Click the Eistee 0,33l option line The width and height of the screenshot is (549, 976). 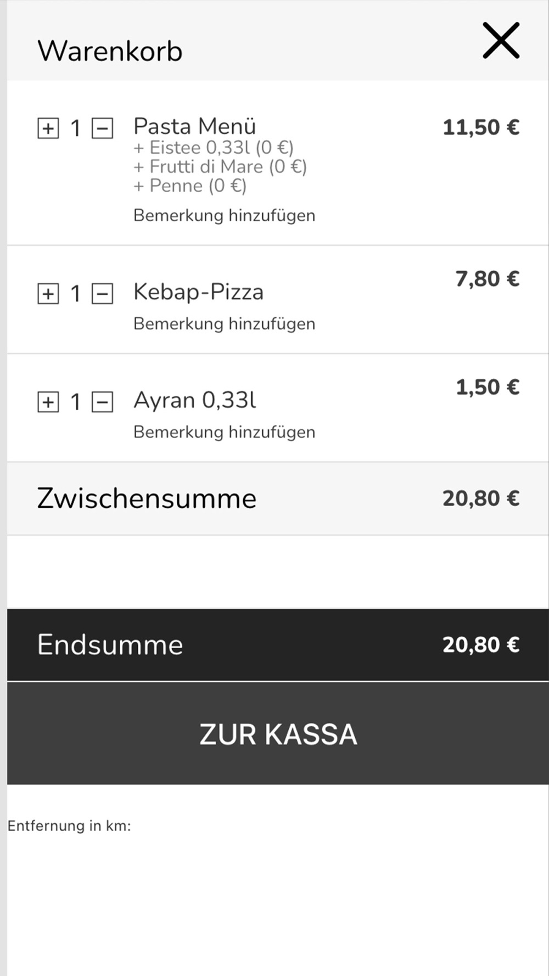point(214,147)
